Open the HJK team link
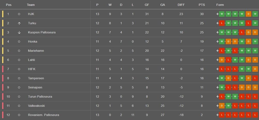259x120 pixels. (31, 14)
